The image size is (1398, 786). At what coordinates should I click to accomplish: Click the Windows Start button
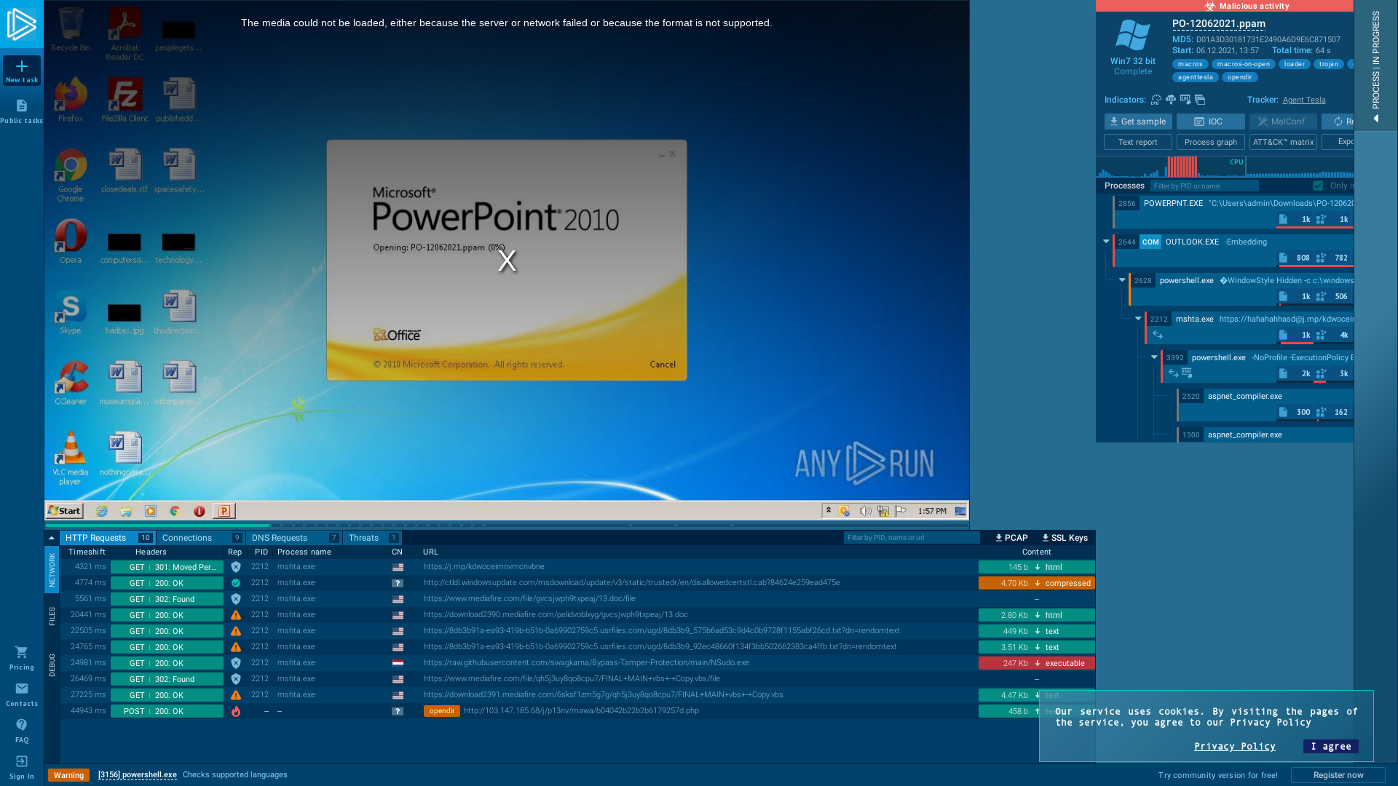coord(65,511)
